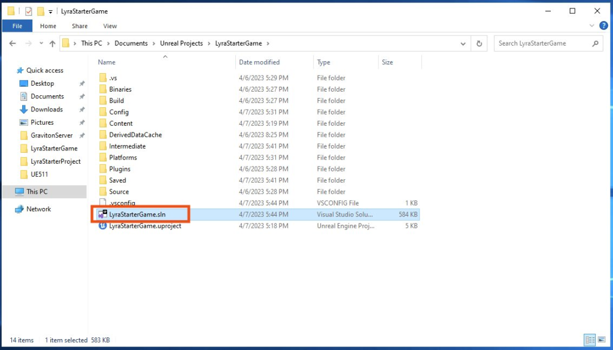The height and width of the screenshot is (350, 613).
Task: Switch to the View ribbon tab
Action: click(110, 26)
